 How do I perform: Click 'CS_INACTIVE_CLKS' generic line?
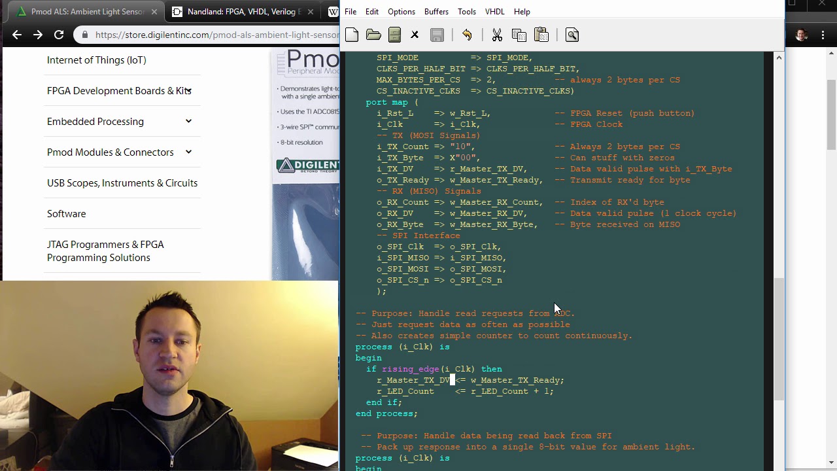(475, 91)
